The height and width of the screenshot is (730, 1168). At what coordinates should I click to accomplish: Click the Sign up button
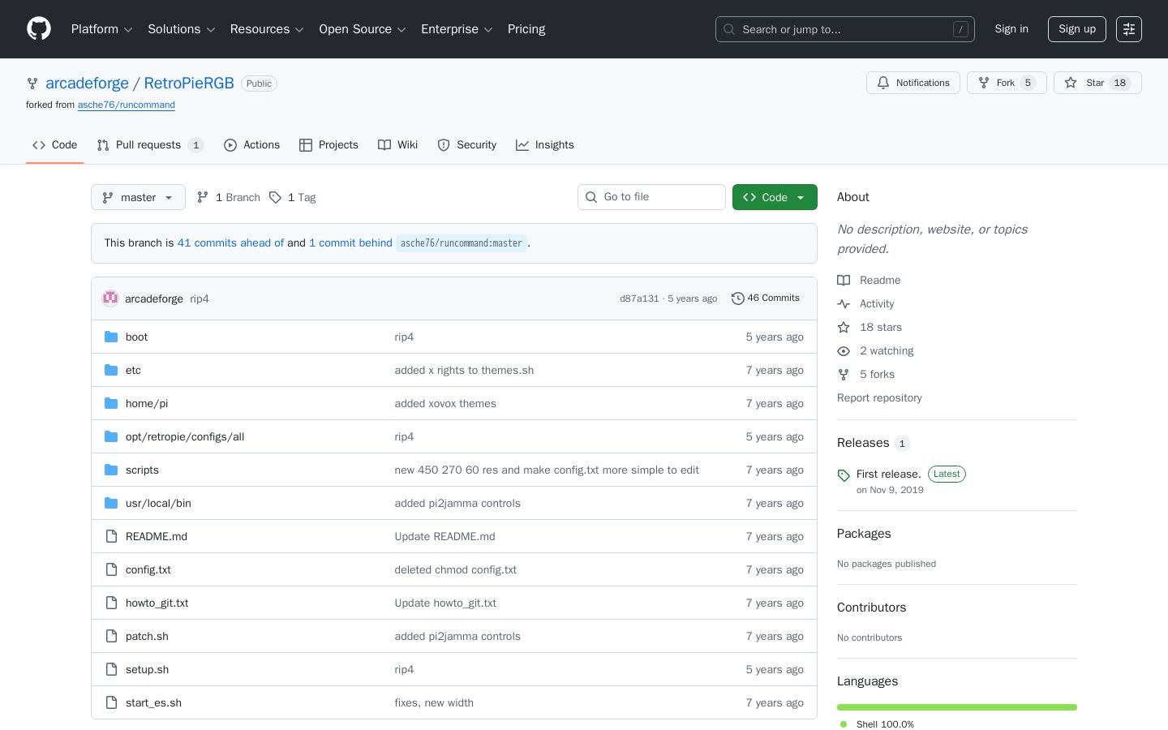(x=1077, y=29)
